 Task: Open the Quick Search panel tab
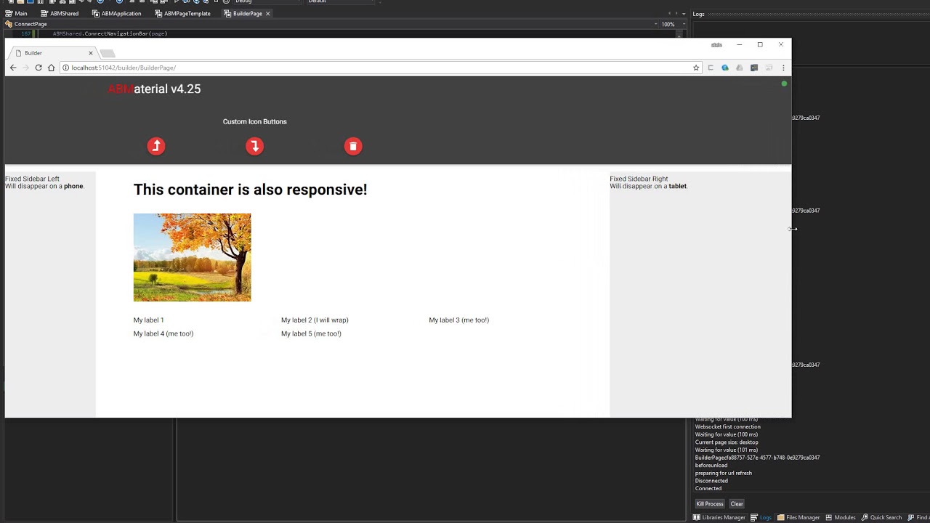(x=881, y=517)
